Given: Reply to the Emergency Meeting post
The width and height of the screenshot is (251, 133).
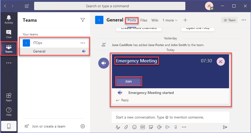Looking at the screenshot, I should tap(123, 100).
